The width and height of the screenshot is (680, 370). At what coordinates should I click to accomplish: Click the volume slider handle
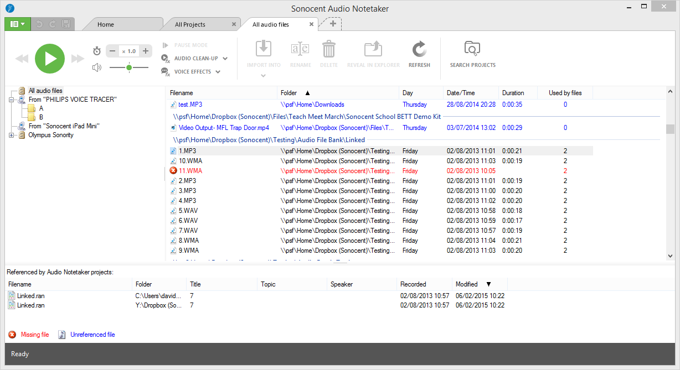(x=129, y=67)
